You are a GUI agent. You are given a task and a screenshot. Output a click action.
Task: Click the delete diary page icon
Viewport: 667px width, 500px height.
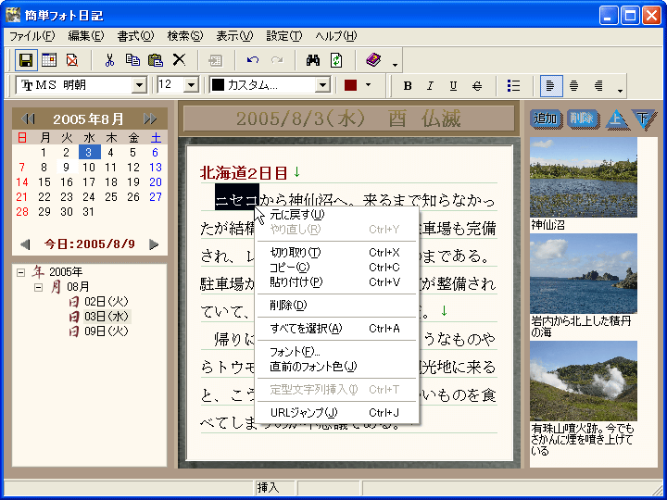click(x=72, y=60)
